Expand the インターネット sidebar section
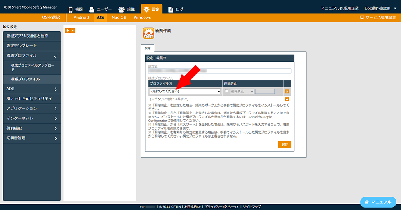 click(32, 118)
